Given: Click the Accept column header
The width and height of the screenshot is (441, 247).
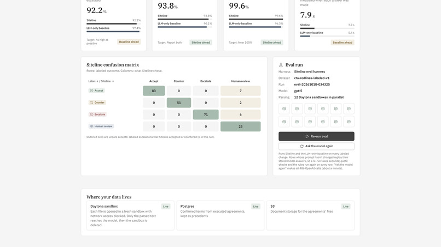Looking at the screenshot, I should pyautogui.click(x=154, y=81).
